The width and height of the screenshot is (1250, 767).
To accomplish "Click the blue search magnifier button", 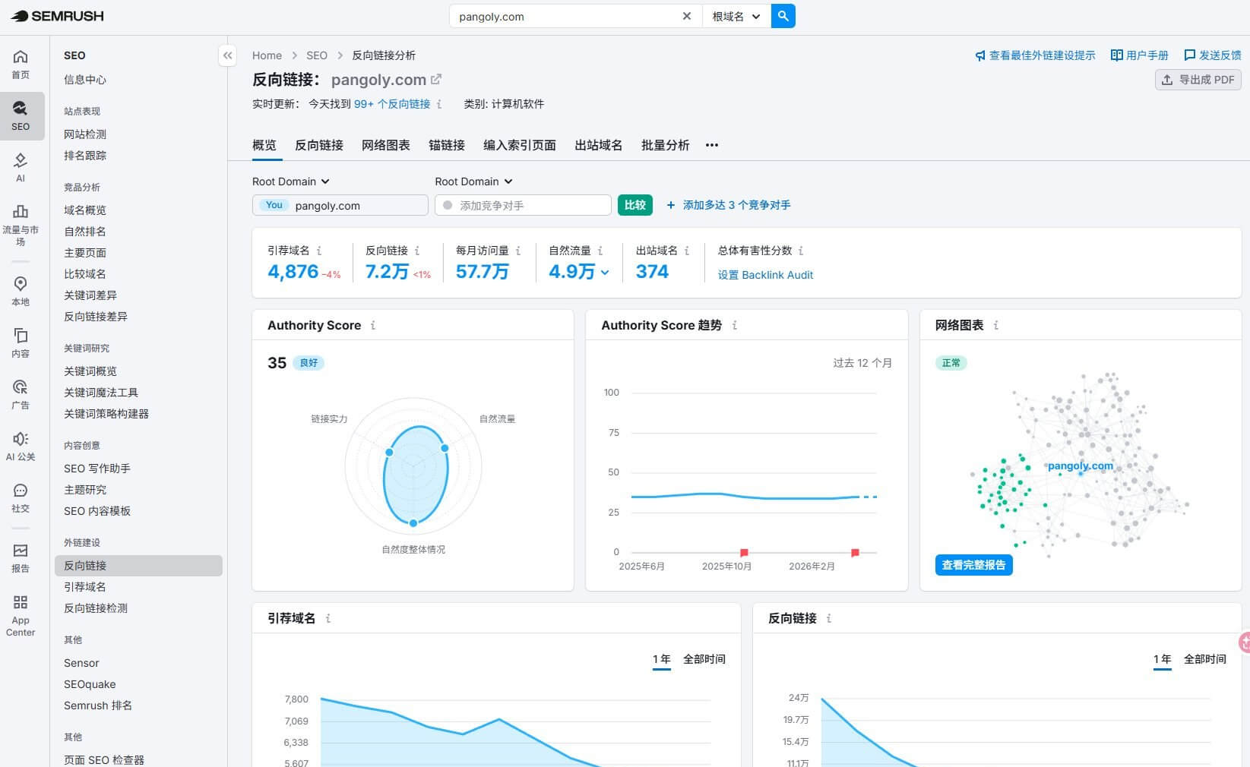I will pos(783,16).
